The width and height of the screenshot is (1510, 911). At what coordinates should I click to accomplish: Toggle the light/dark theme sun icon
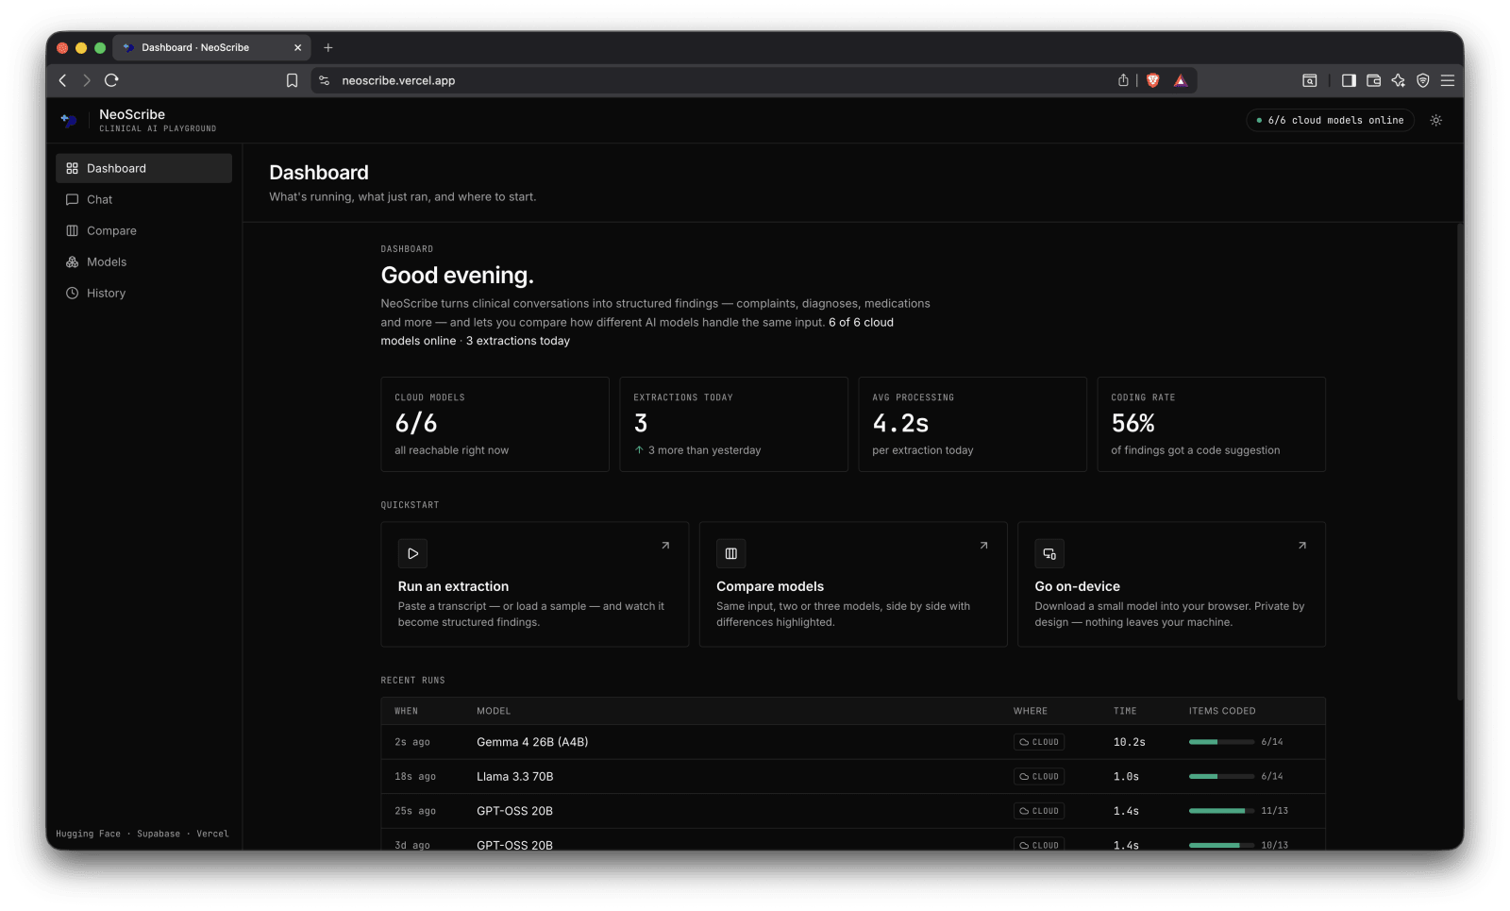point(1435,120)
